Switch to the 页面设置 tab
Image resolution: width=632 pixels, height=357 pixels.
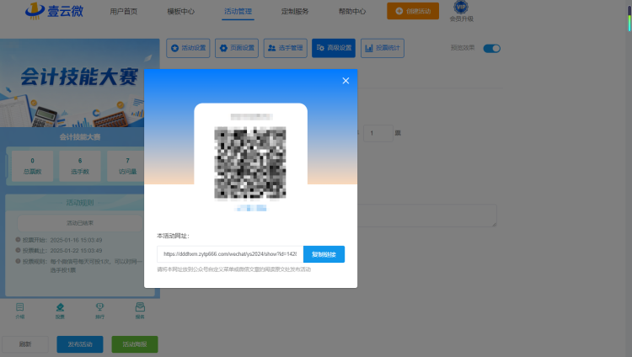tap(237, 48)
